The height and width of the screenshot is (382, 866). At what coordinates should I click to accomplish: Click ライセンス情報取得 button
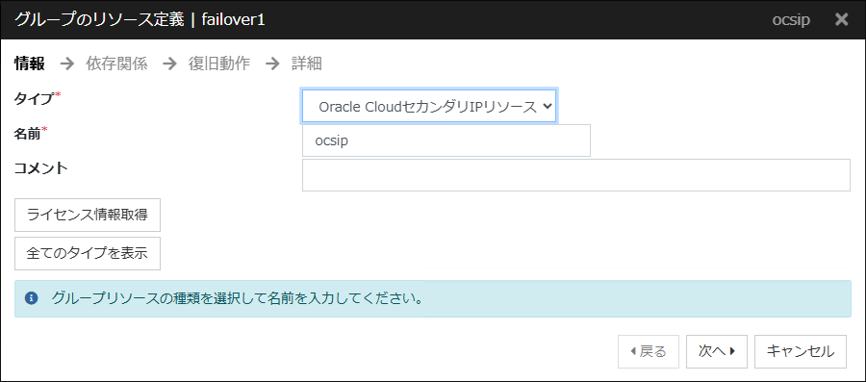(x=88, y=215)
